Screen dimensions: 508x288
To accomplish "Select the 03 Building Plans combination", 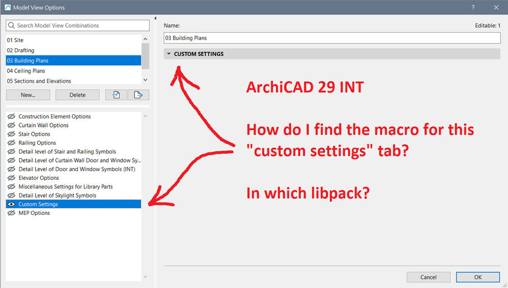I will tap(74, 60).
